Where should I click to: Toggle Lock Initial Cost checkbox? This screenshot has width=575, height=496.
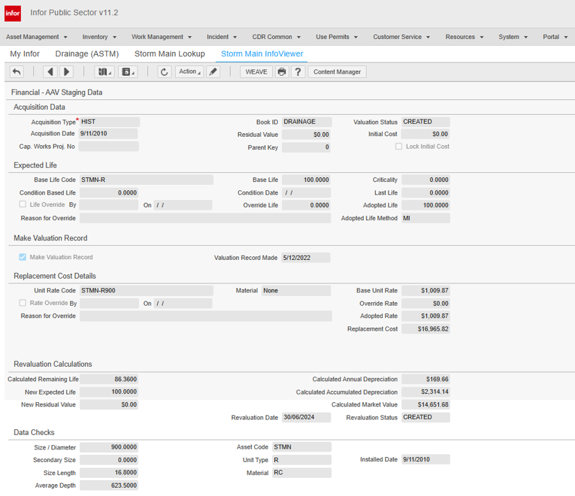[x=399, y=147]
